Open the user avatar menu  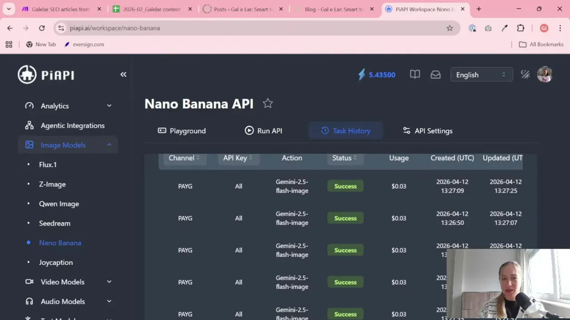coord(545,75)
